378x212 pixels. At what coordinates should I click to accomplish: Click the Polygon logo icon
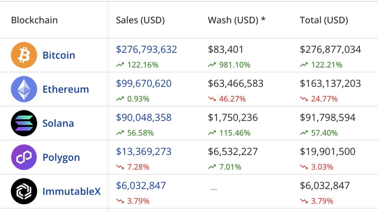click(x=23, y=157)
